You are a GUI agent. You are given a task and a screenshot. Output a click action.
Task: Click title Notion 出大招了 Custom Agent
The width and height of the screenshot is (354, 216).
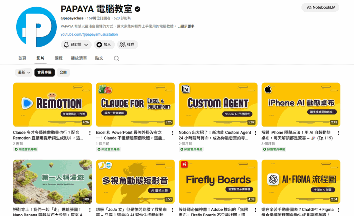click(x=215, y=135)
